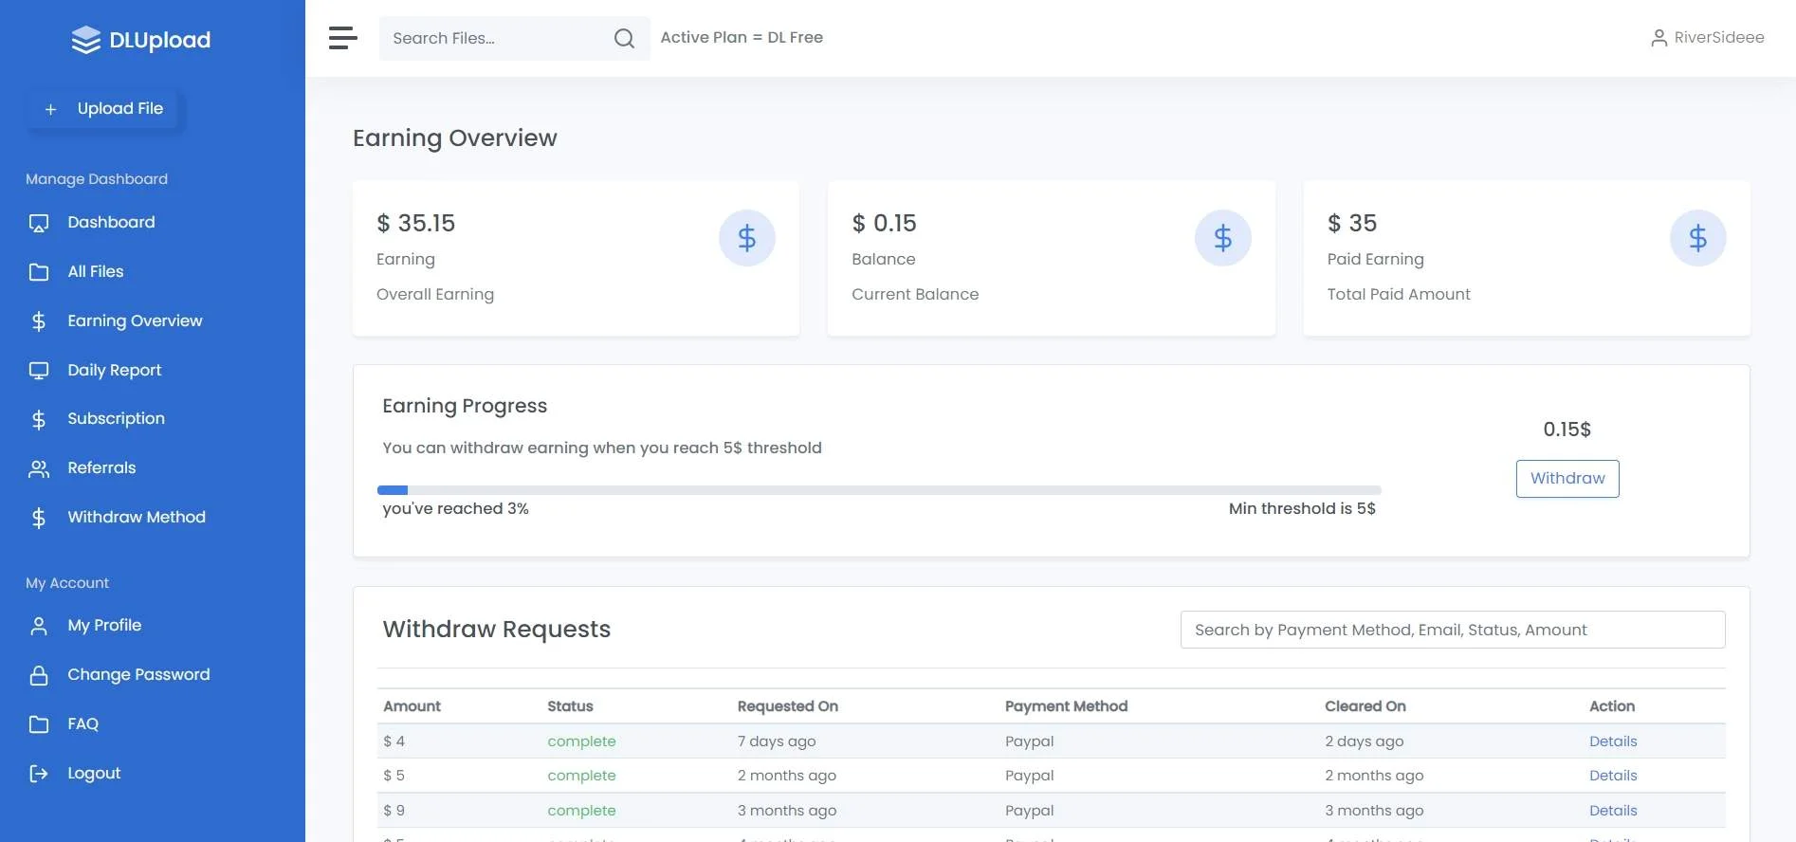This screenshot has width=1796, height=842.
Task: Click the '$ 0.15' balance value
Action: pyautogui.click(x=884, y=223)
